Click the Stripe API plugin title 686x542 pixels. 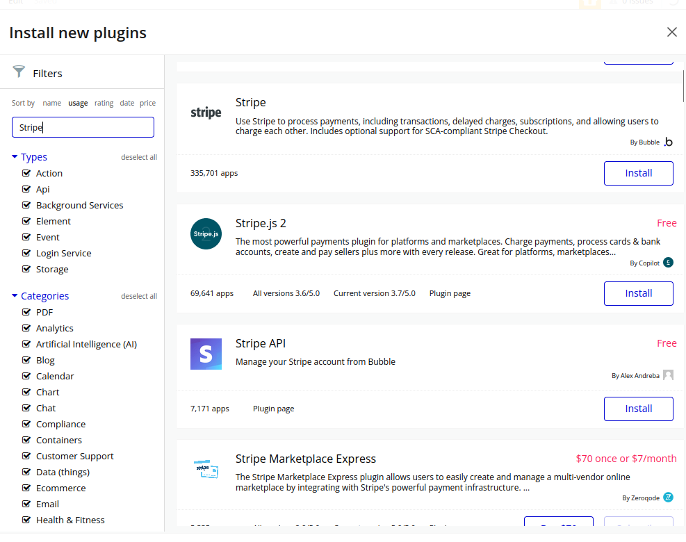[x=261, y=343]
